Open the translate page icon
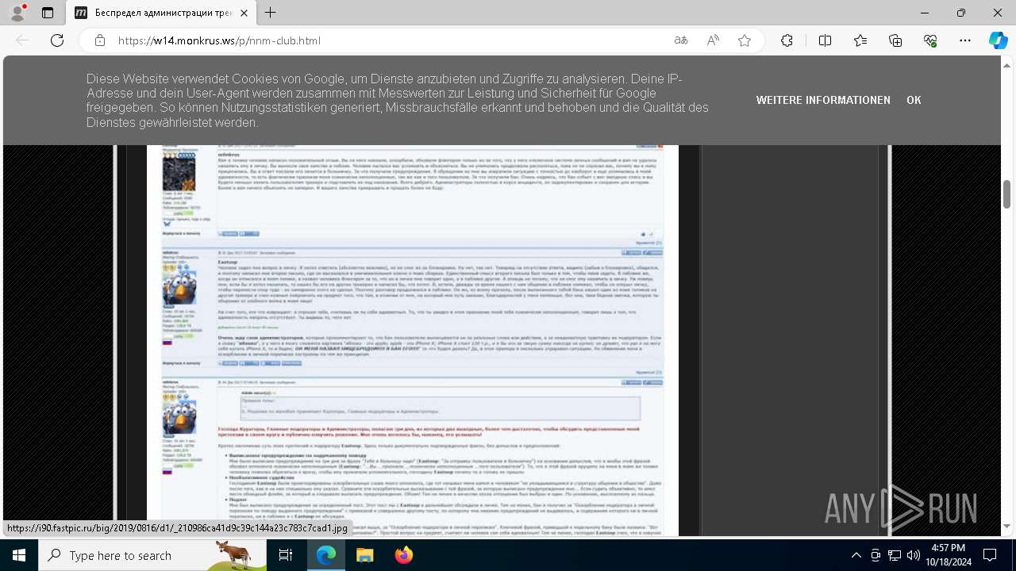 point(681,40)
